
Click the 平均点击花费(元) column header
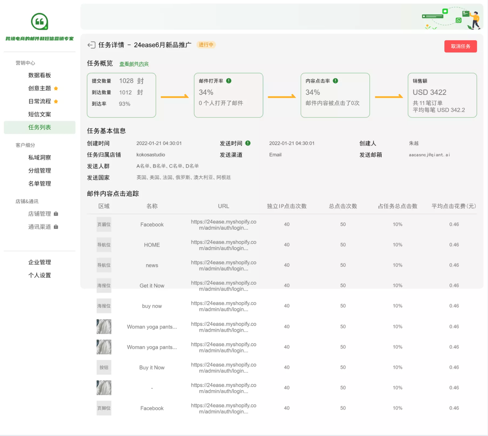454,206
